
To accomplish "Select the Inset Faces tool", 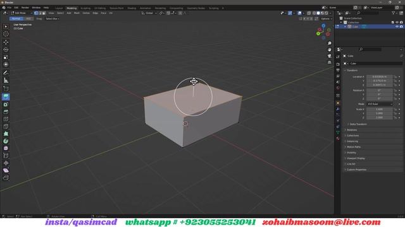I will click(6, 105).
